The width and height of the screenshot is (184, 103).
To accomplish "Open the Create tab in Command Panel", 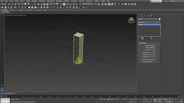I will 139,16.
